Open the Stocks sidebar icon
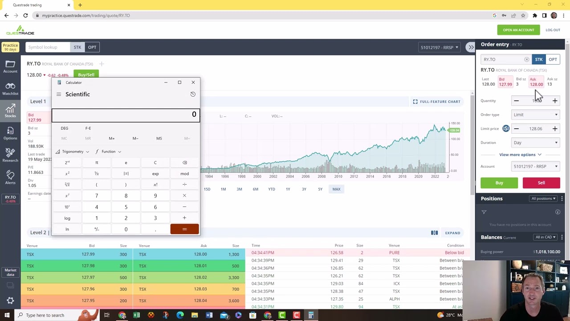The height and width of the screenshot is (321, 570). click(x=10, y=111)
